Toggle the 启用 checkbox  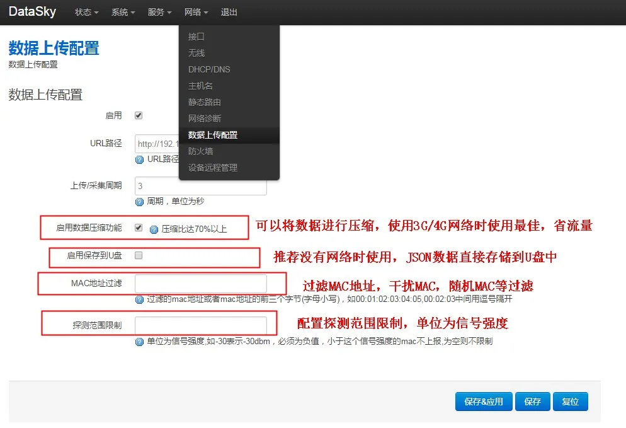[139, 116]
